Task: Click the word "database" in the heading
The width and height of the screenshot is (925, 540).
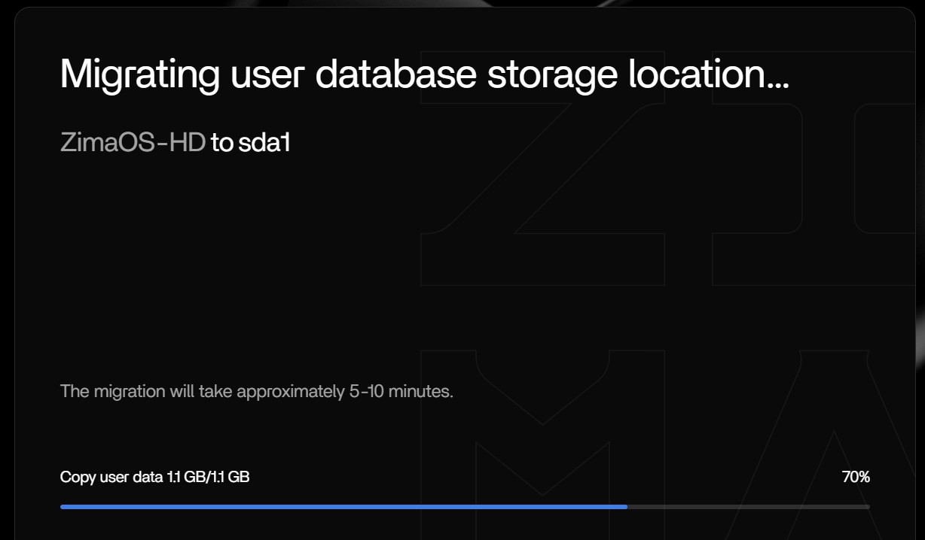Action: tap(395, 74)
